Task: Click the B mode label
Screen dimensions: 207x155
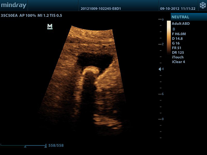Action: pyautogui.click(x=174, y=29)
